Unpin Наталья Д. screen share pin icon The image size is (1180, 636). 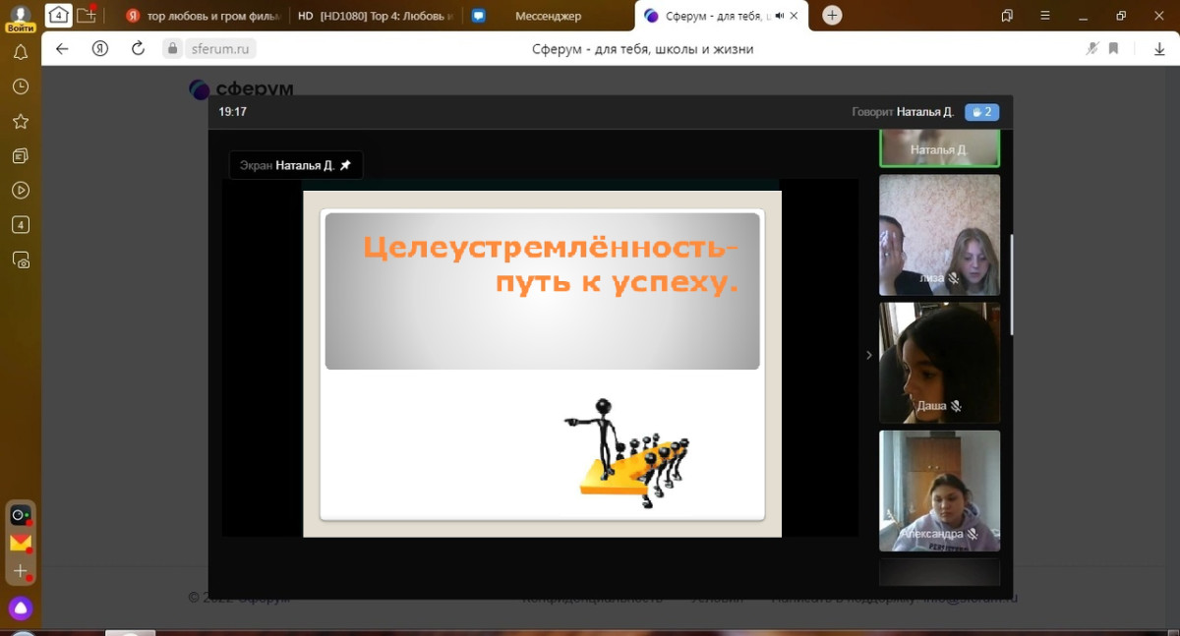345,165
